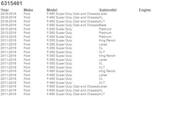Select the F-350 Super Duty King Ranch row
The image size is (193, 115).
coord(58,56)
